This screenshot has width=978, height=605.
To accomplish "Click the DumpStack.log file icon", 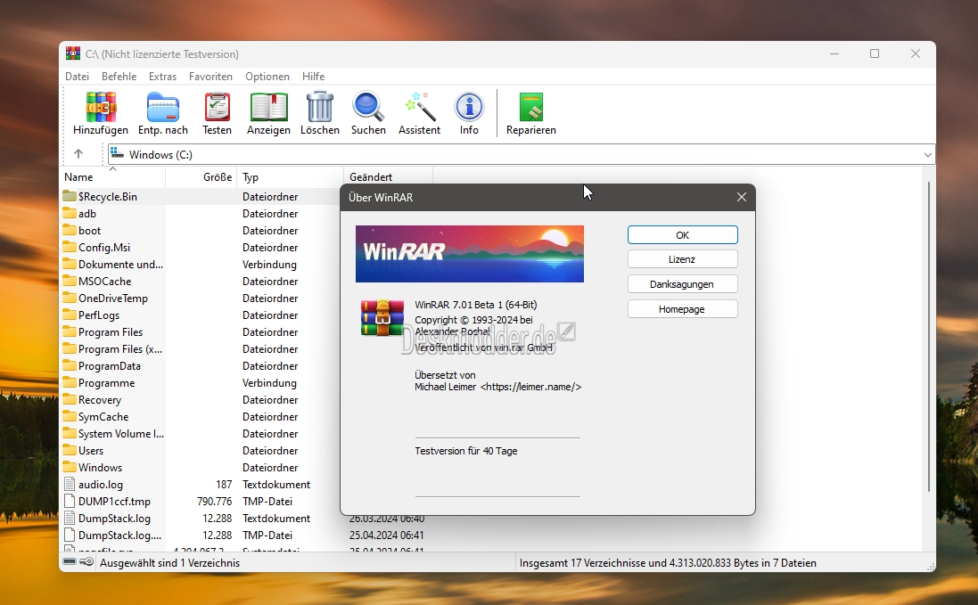I will 70,518.
